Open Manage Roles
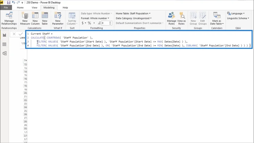Screen dimensions: 254x143 [171, 18]
